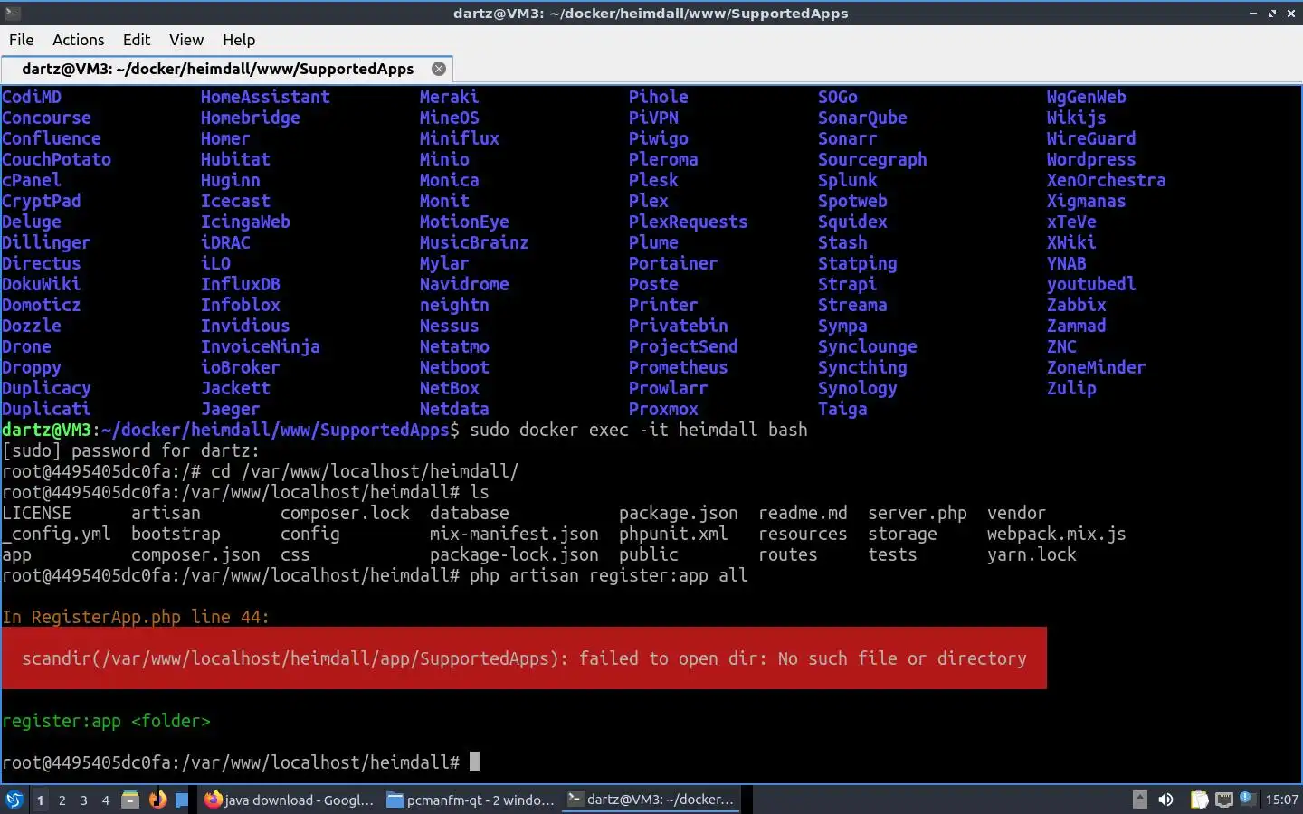Click the show desktop icon in taskbar

(182, 800)
